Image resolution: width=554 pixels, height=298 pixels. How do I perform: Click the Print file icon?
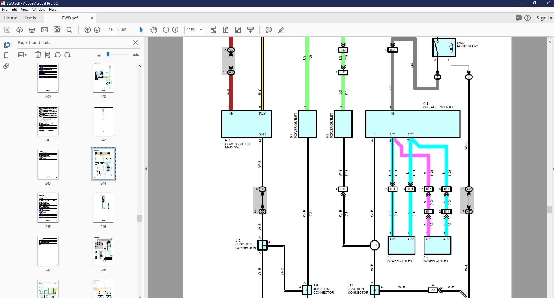coord(32,30)
